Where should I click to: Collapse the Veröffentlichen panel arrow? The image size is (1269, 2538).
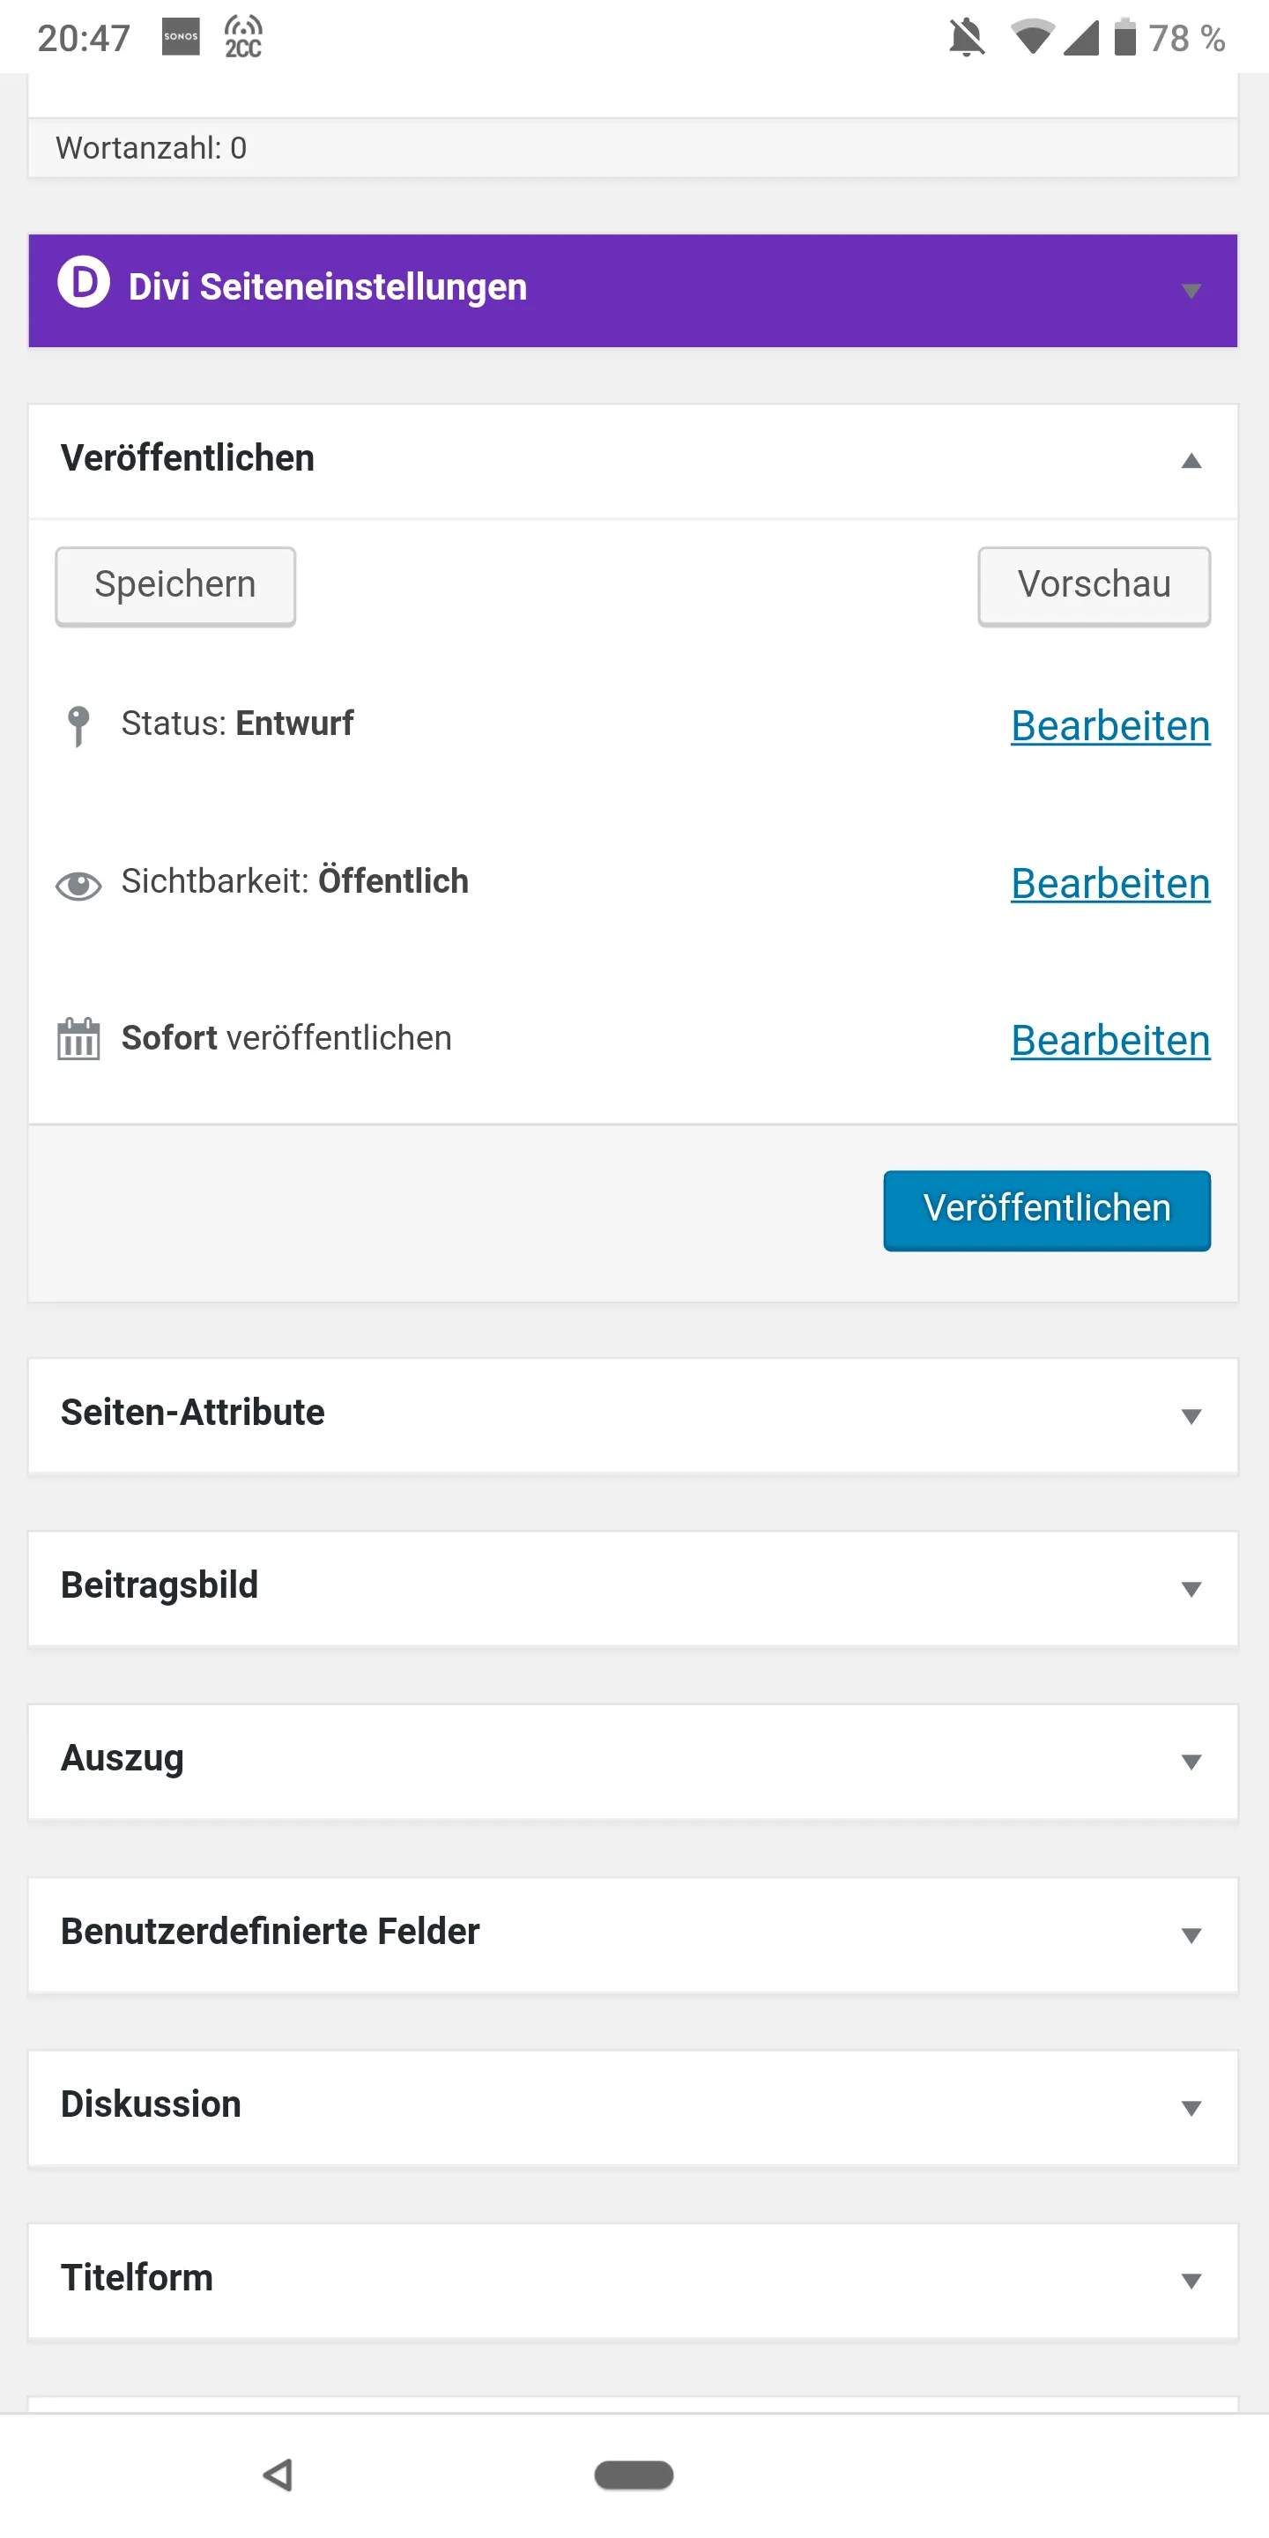pyautogui.click(x=1191, y=460)
